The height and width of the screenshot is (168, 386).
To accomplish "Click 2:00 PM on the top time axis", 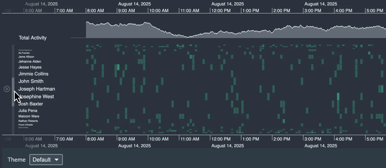I will (282, 11).
